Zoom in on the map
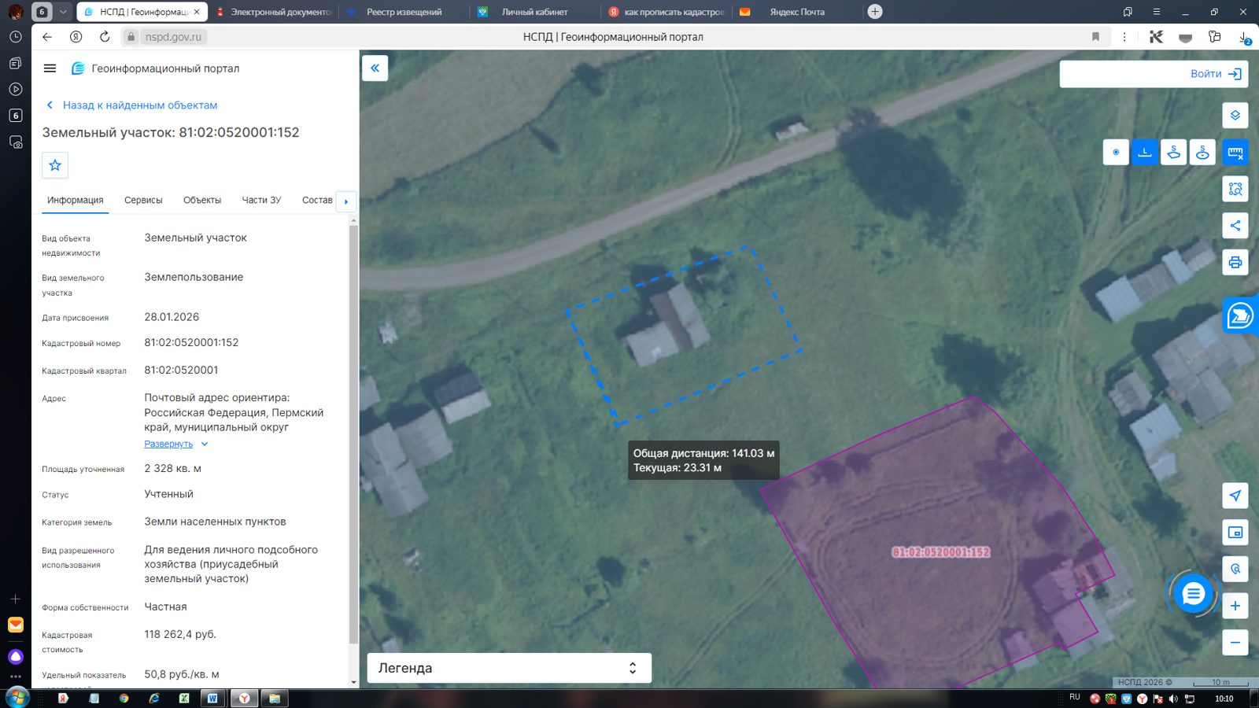 1235,606
